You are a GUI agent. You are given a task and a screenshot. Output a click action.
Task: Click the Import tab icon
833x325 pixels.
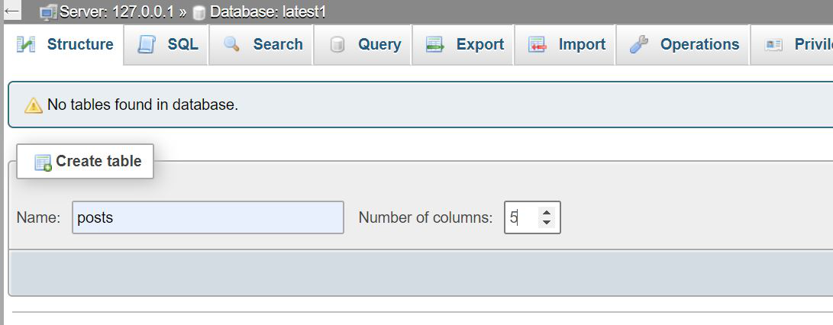537,45
